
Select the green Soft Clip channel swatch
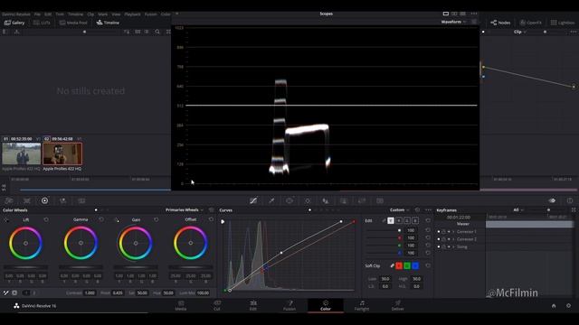pos(407,265)
